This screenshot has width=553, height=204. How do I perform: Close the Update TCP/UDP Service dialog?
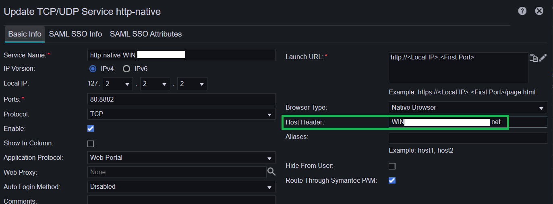pos(539,11)
